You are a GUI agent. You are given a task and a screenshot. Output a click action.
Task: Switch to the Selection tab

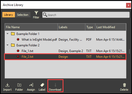(x=23, y=15)
